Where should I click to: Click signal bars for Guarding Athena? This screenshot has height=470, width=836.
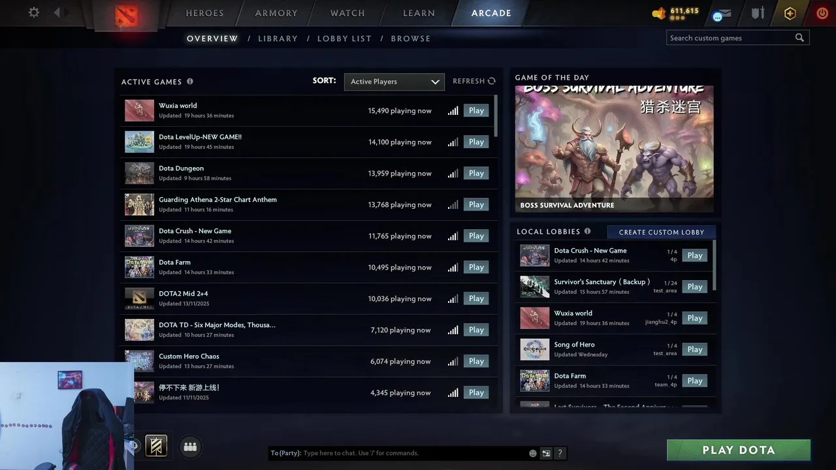453,205
